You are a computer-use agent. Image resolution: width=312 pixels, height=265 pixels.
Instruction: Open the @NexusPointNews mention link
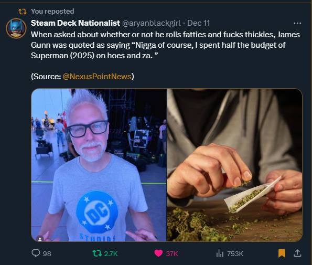point(97,77)
